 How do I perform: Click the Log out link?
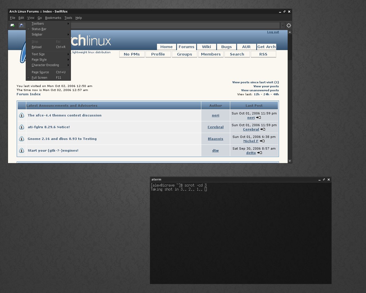coord(273,32)
